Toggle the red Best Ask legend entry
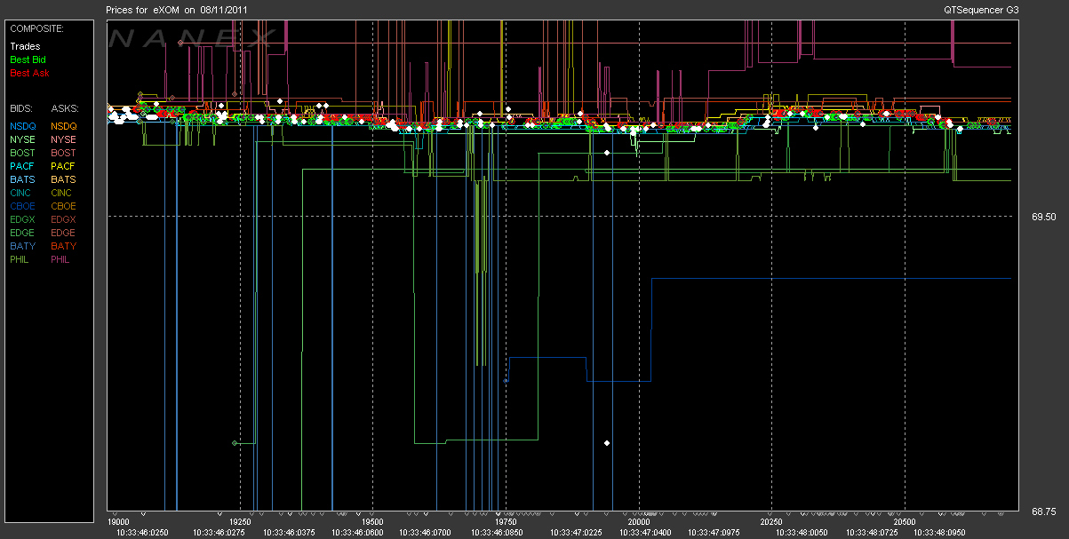 (28, 73)
